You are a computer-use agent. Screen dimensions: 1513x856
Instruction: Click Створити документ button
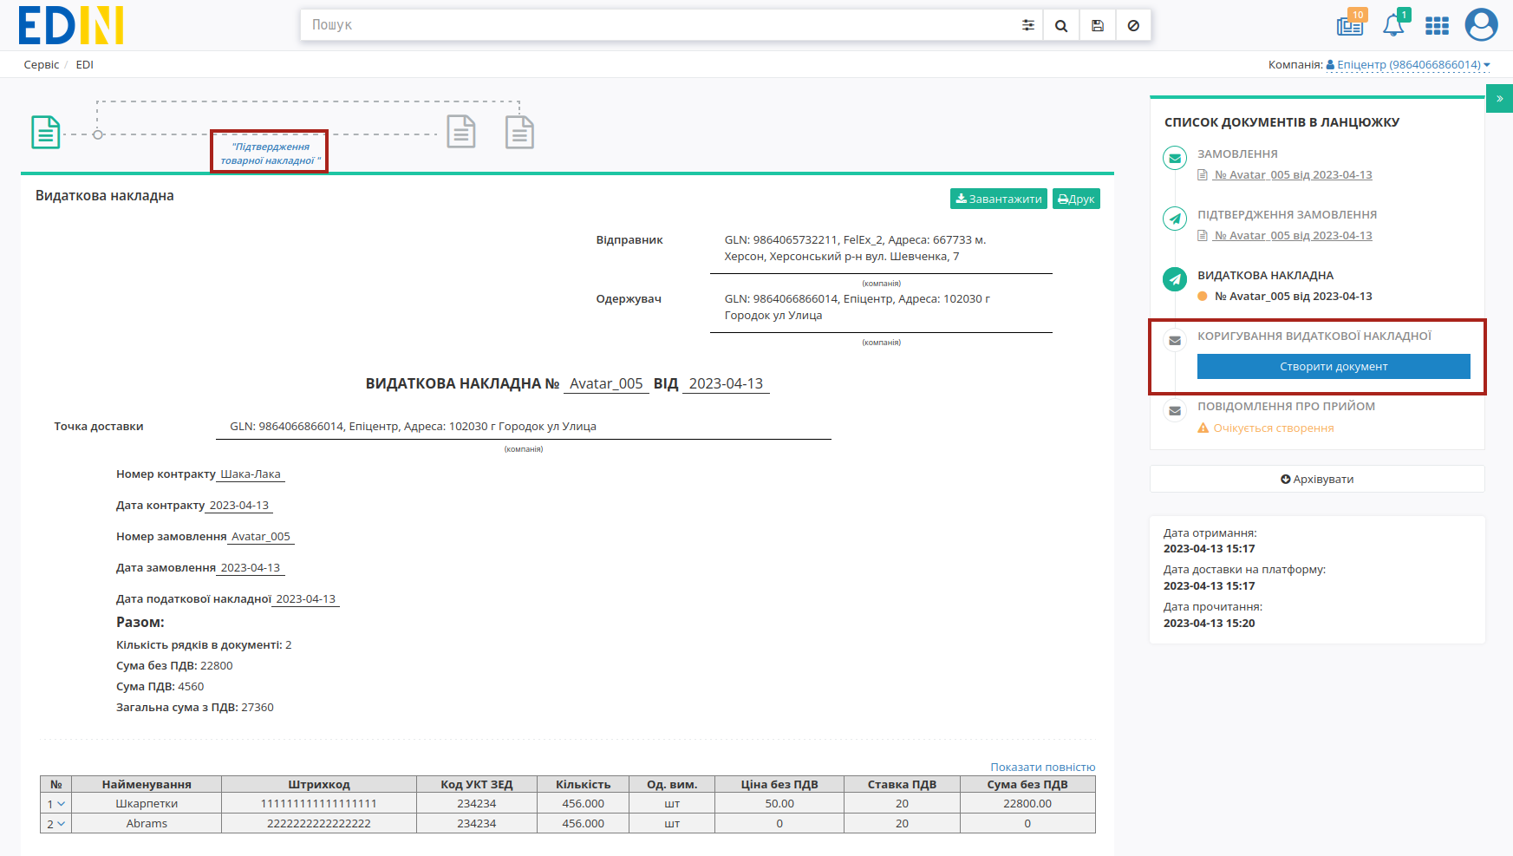point(1334,366)
